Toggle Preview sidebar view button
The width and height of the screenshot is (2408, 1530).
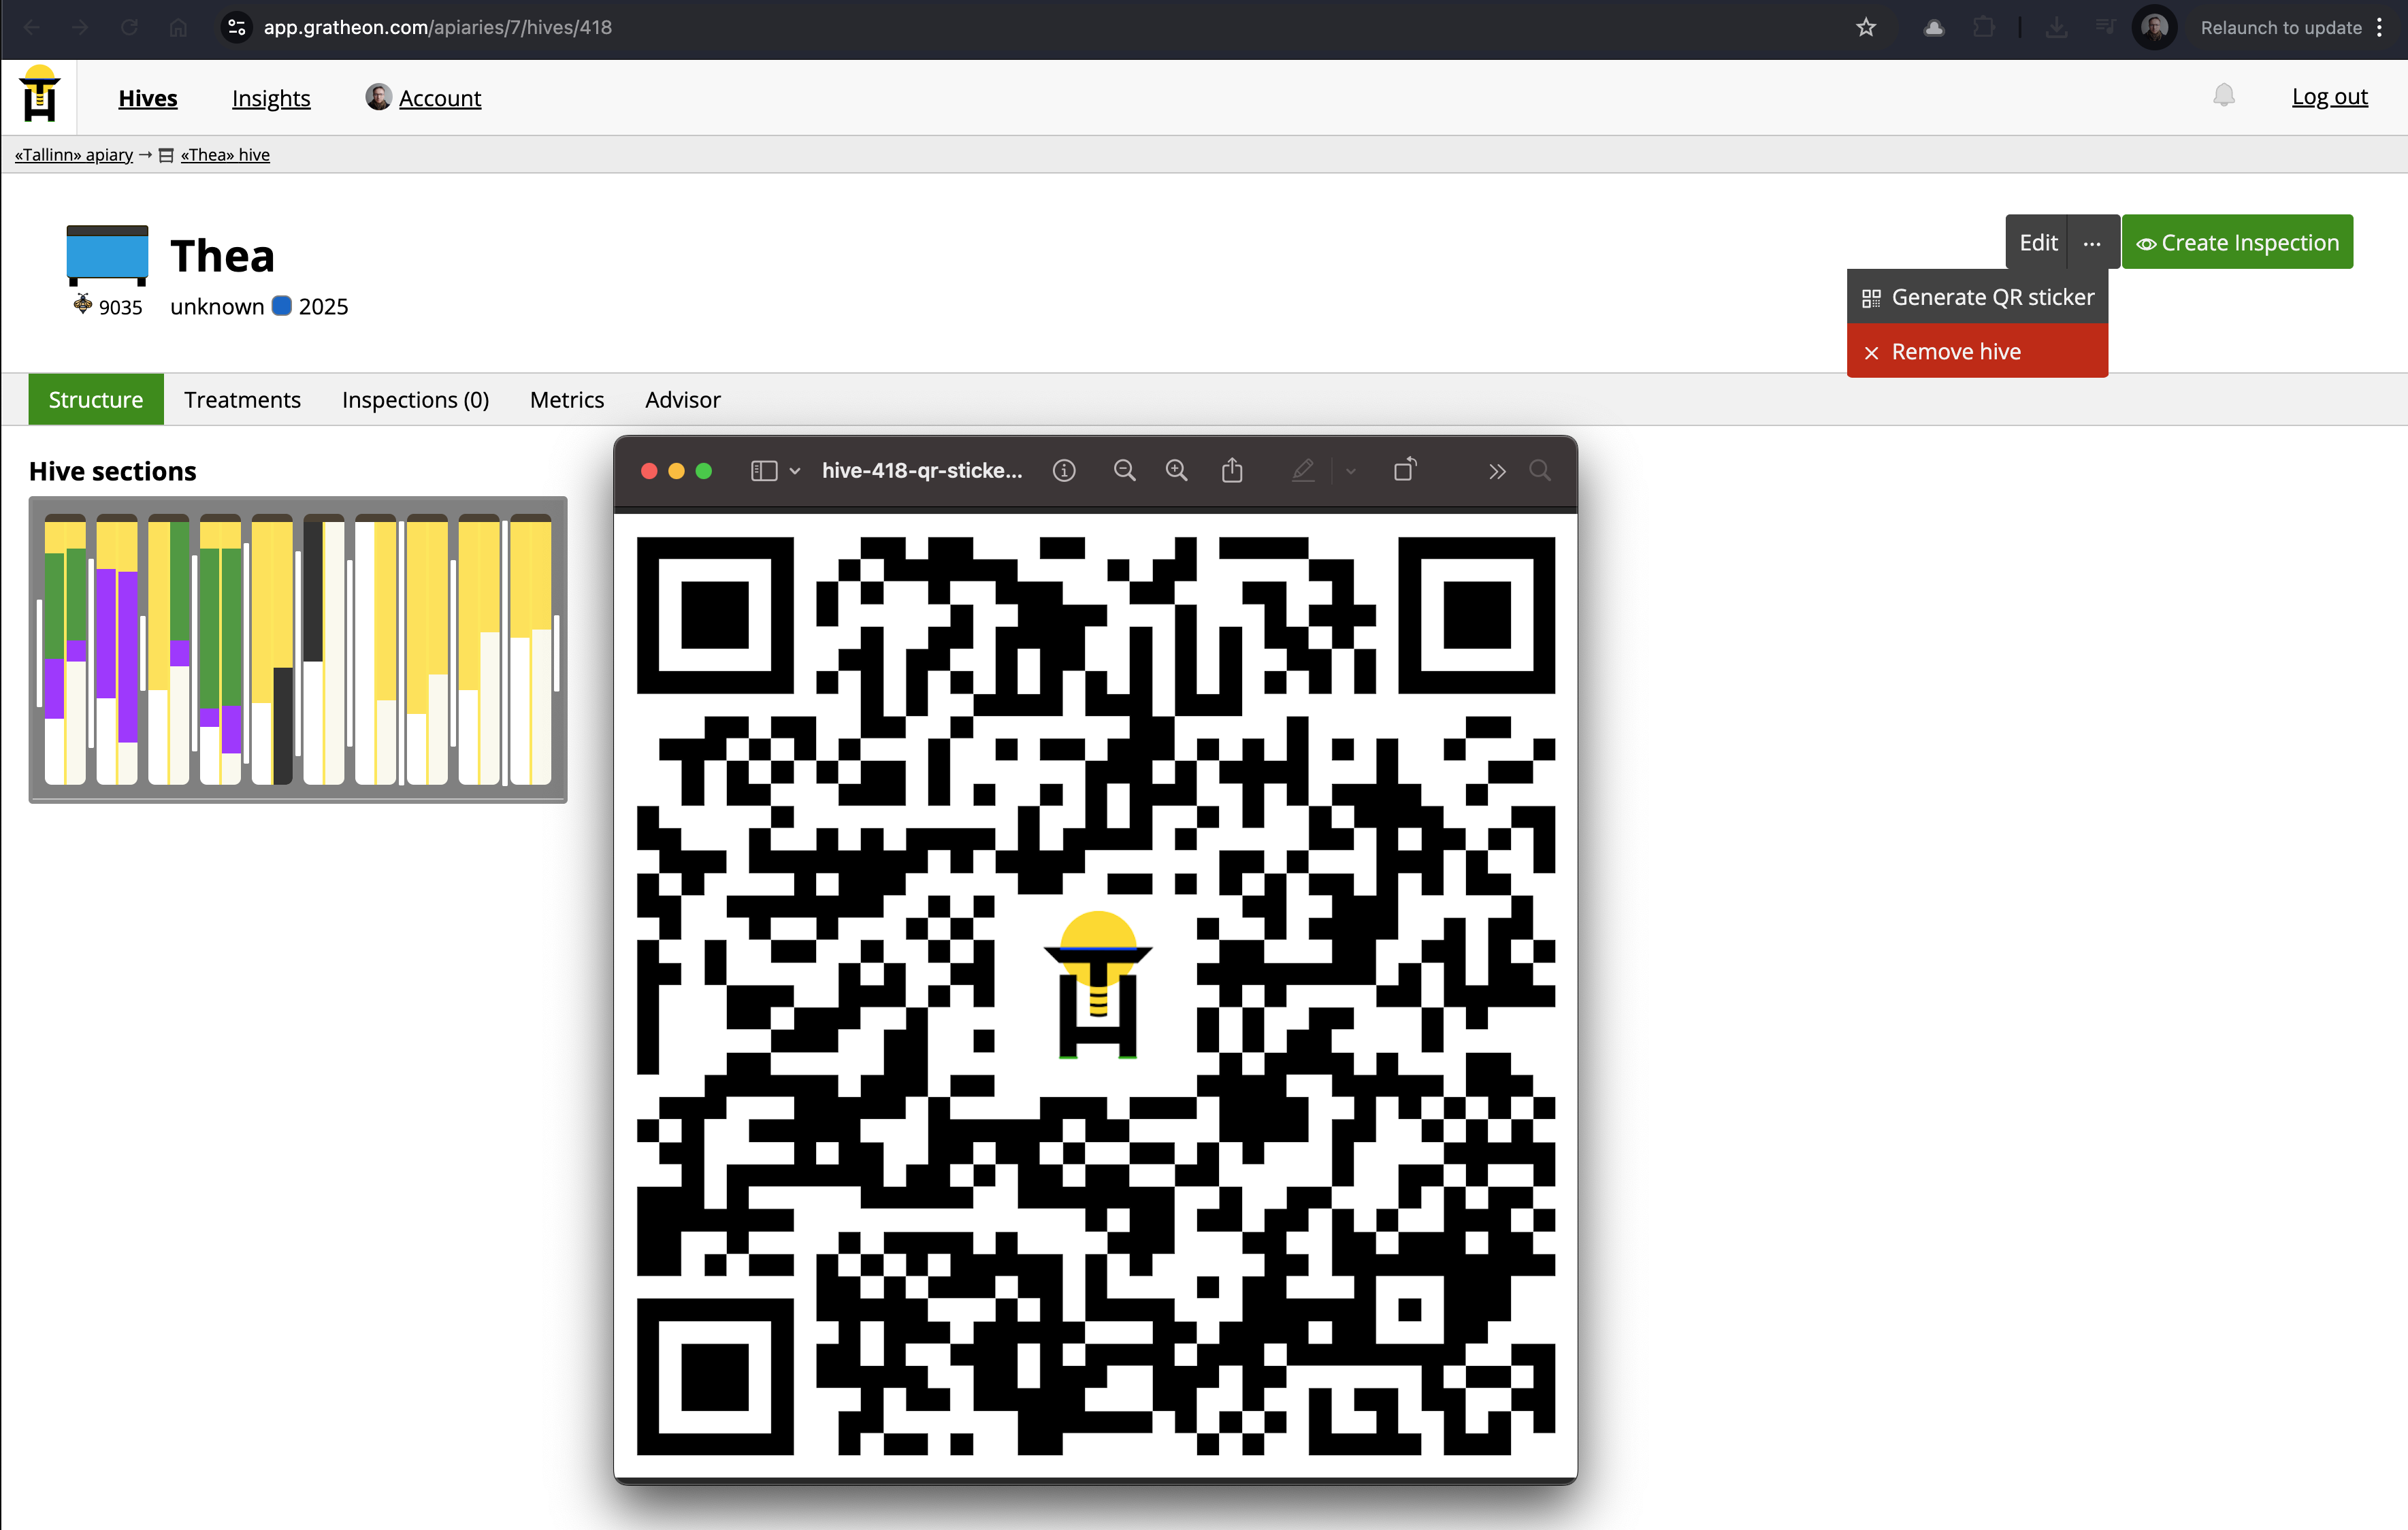pyautogui.click(x=764, y=471)
